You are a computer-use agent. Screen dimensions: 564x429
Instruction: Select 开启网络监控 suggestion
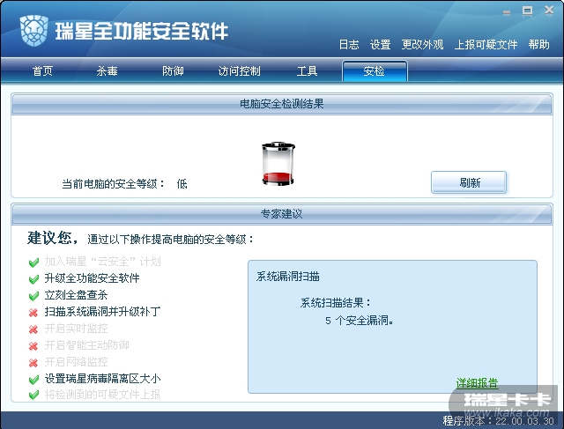pos(76,362)
